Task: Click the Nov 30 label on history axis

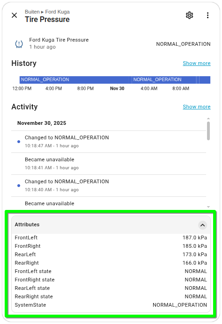Action: (117, 88)
